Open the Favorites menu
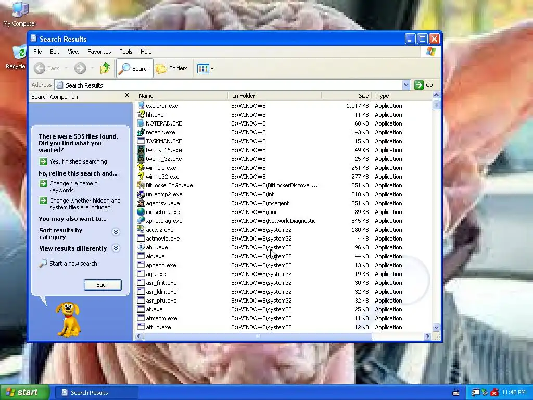The width and height of the screenshot is (533, 400). tap(99, 52)
